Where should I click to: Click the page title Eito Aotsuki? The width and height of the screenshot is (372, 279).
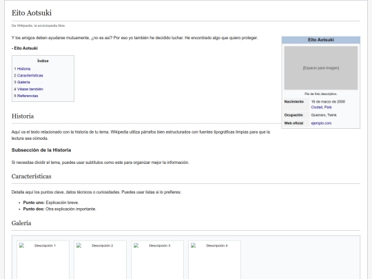click(32, 13)
